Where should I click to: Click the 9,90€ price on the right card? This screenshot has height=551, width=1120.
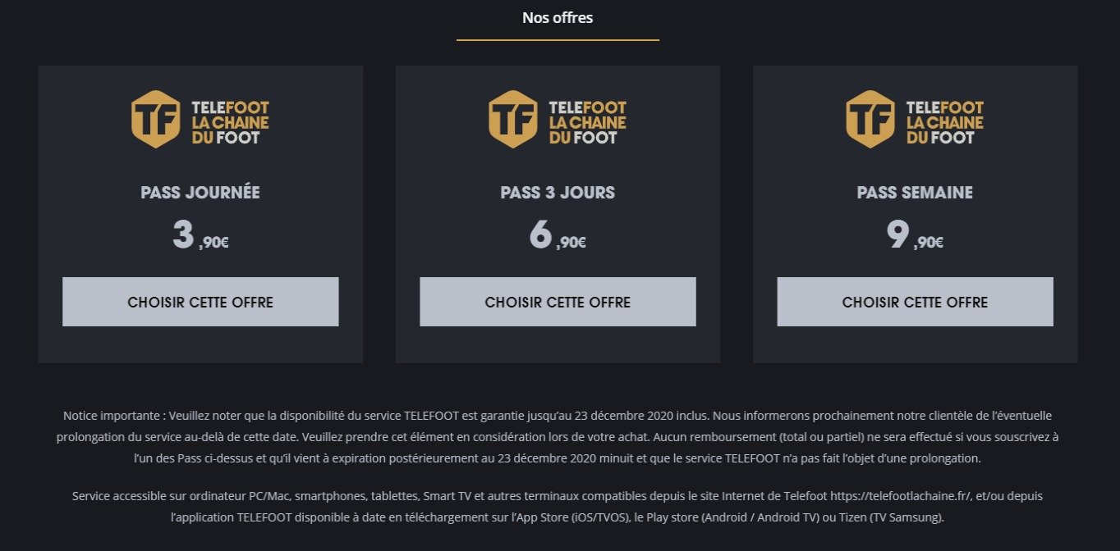pos(915,235)
